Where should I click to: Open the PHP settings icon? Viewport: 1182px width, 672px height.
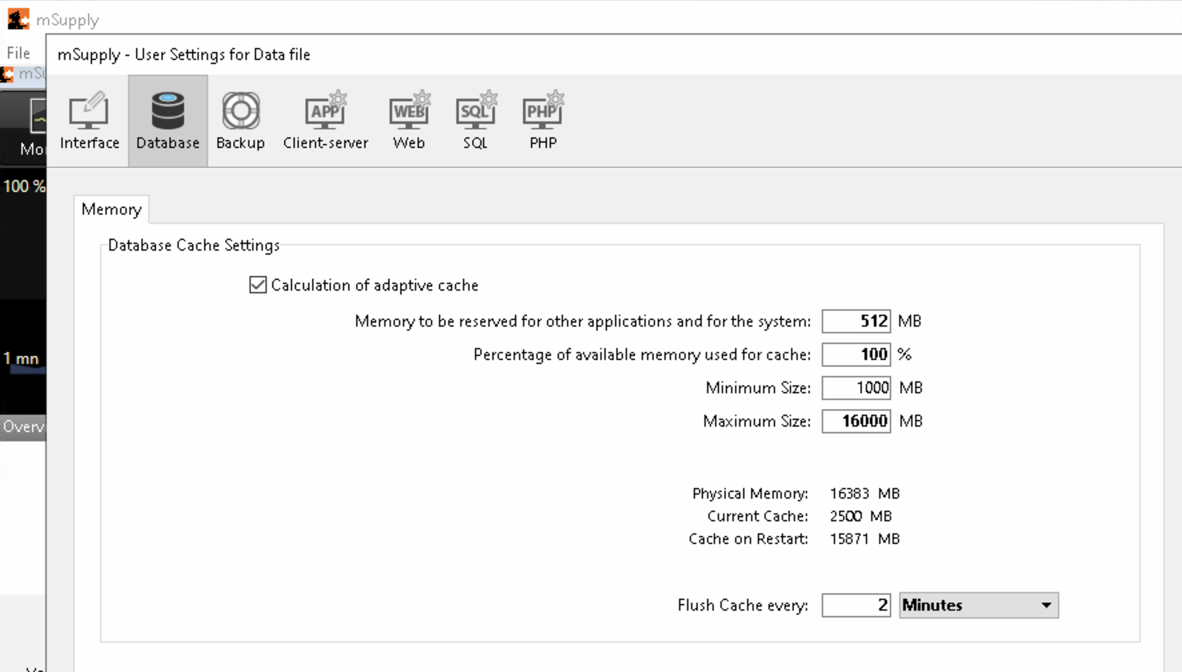click(543, 121)
